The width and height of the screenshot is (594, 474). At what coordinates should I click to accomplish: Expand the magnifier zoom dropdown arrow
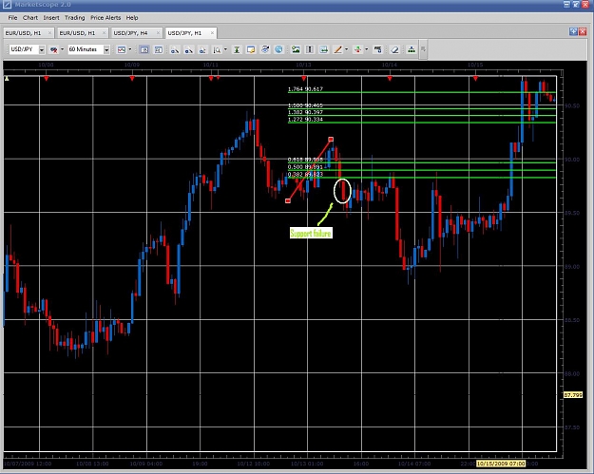tap(226, 49)
